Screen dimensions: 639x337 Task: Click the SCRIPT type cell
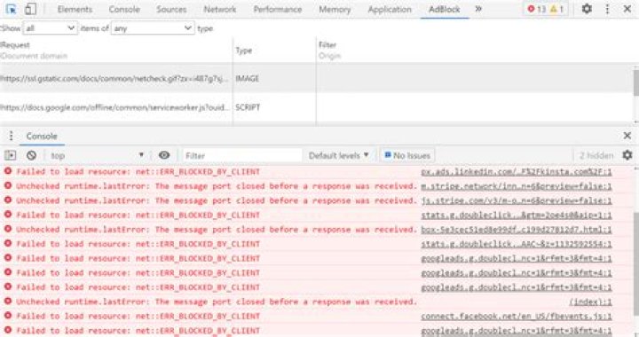coord(248,107)
